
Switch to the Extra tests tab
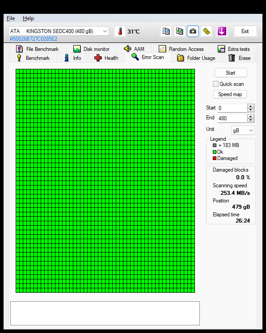coord(233,49)
